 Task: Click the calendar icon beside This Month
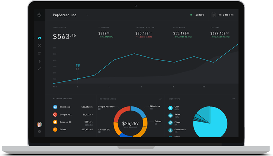tap(213, 15)
